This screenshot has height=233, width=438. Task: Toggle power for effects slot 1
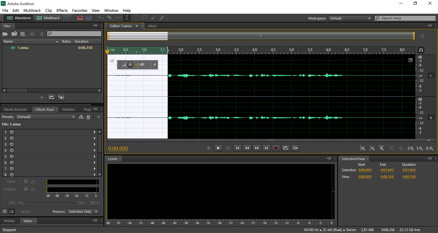click(12, 132)
